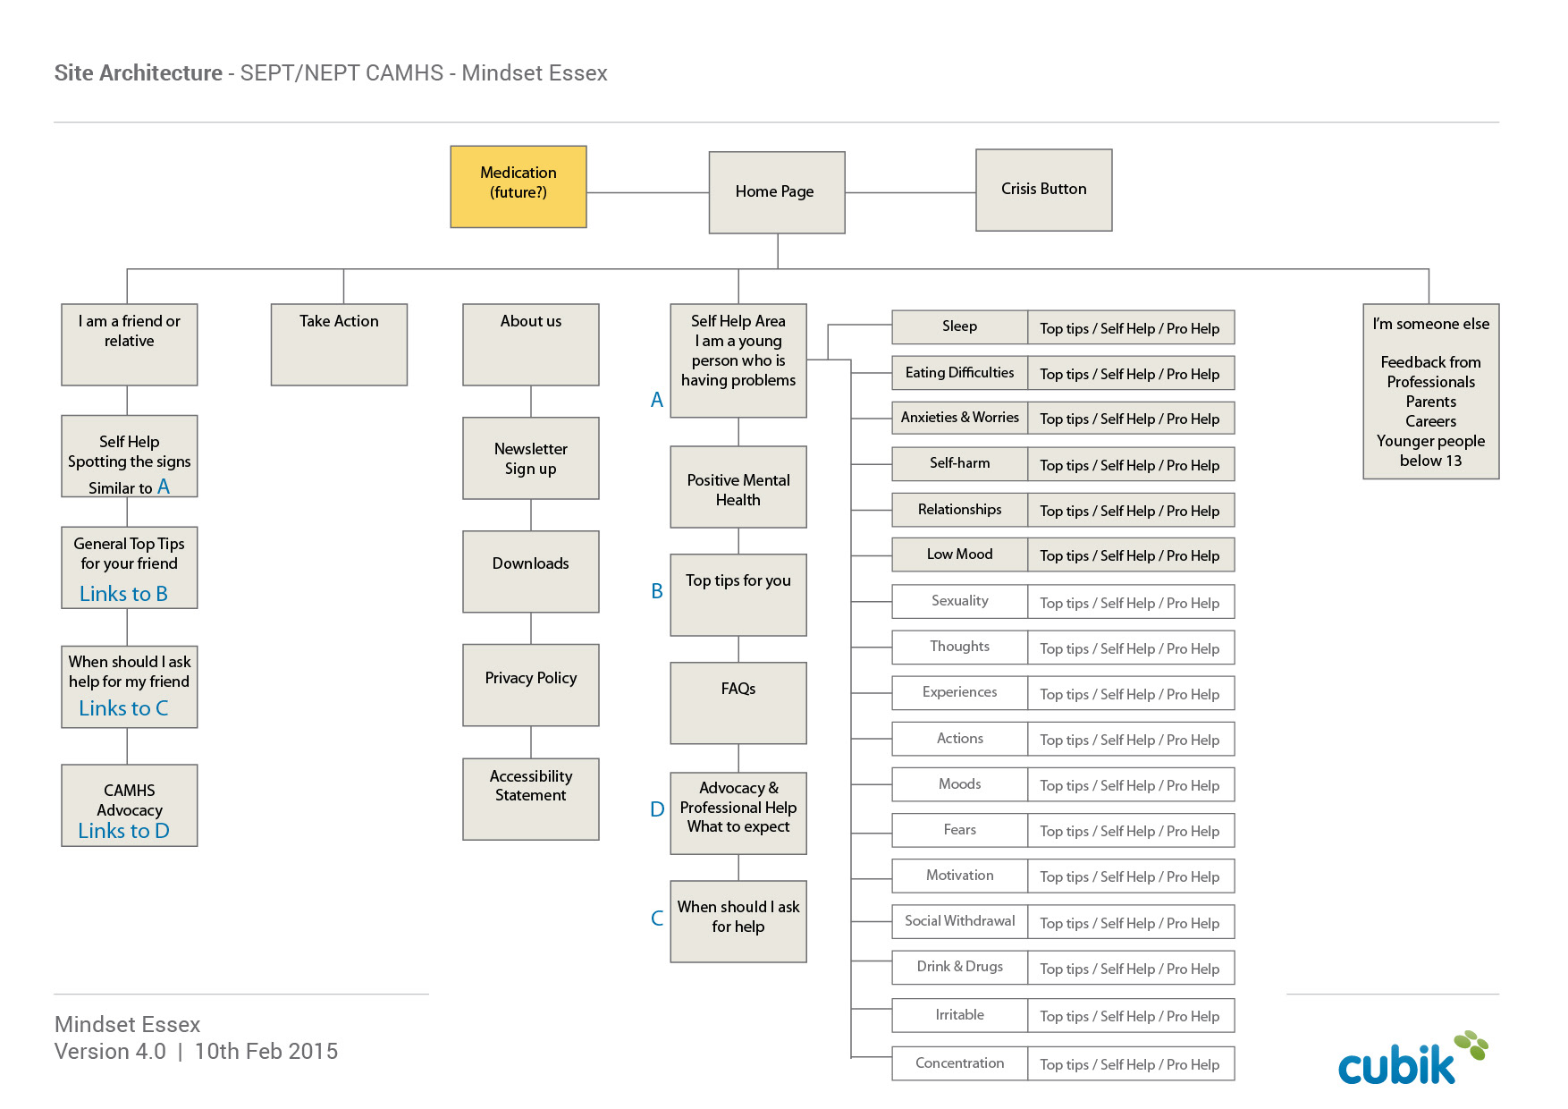The image size is (1568, 1109).
Task: Select the Thoughts topic cell
Action: [960, 648]
